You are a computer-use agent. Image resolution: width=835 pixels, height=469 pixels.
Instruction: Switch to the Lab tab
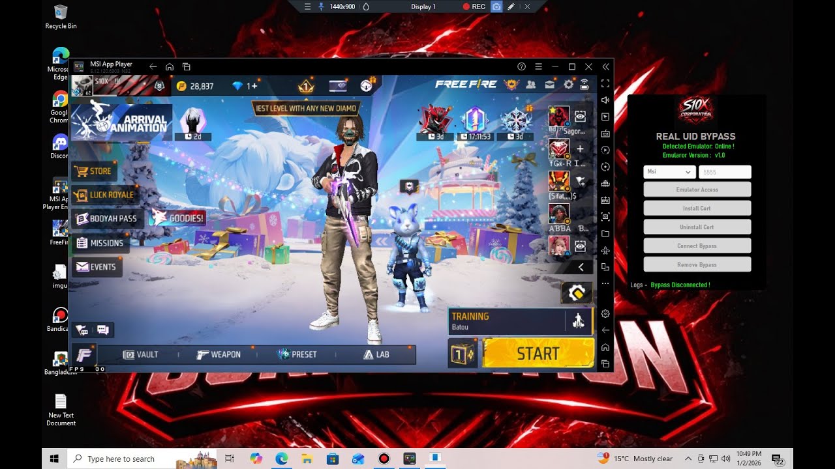click(376, 354)
